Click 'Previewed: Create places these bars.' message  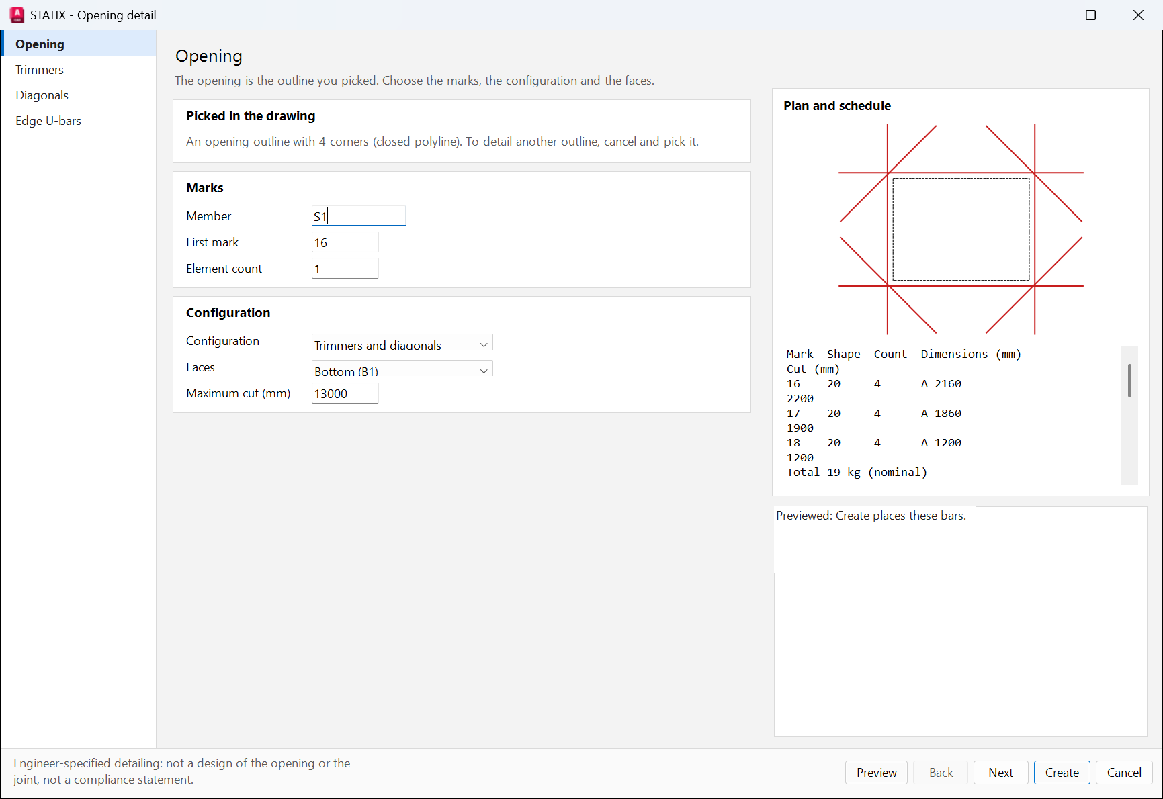tap(871, 516)
